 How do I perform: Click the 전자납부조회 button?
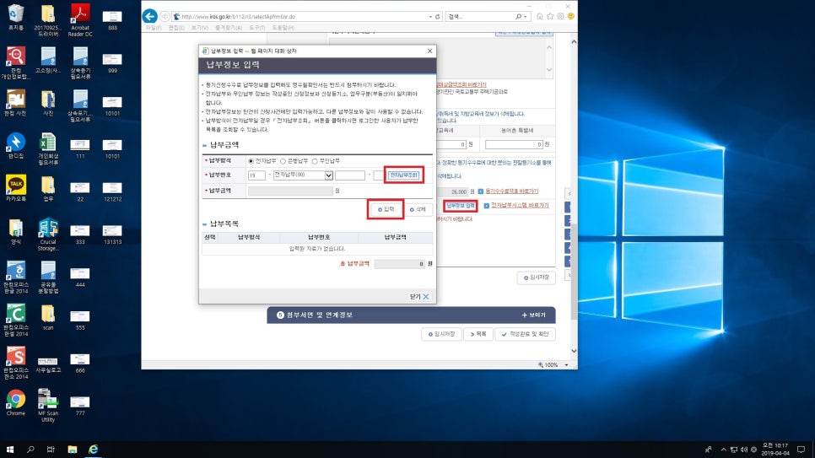[x=404, y=175]
